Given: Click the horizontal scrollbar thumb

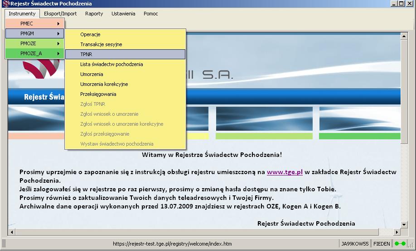Looking at the screenshot, I should (x=197, y=232).
